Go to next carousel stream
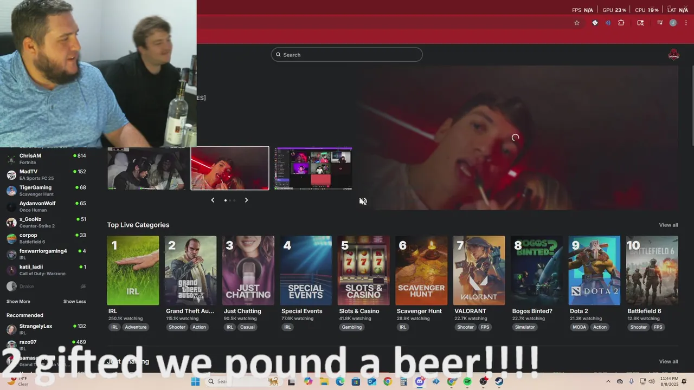The image size is (694, 390). tap(246, 200)
